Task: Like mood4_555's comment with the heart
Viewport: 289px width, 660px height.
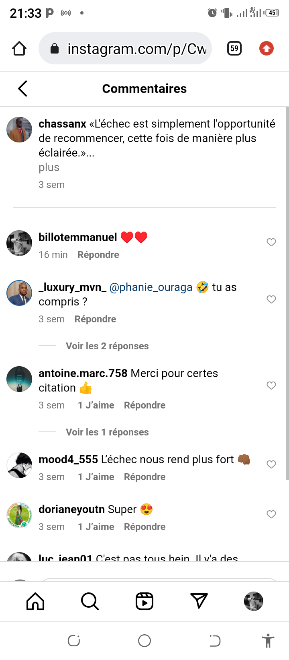Action: pos(271,464)
